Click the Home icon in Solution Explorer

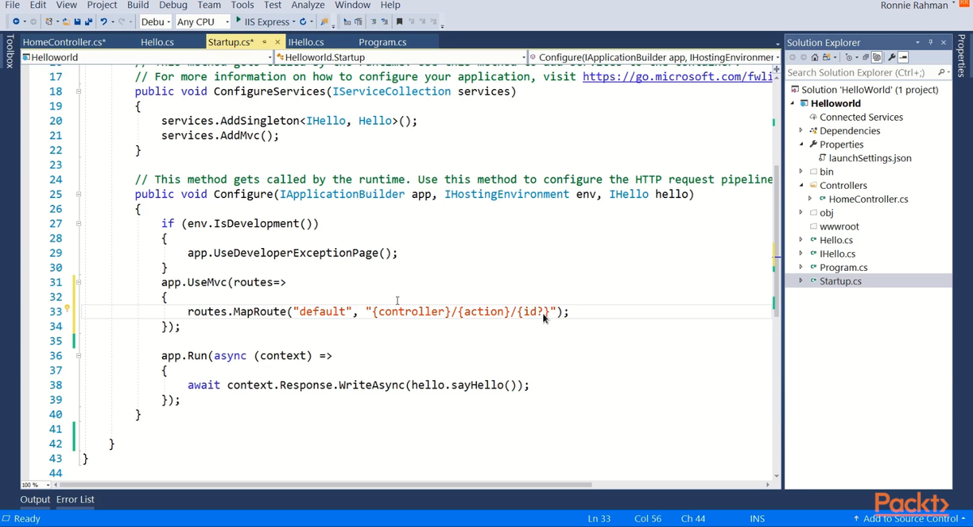[815, 58]
